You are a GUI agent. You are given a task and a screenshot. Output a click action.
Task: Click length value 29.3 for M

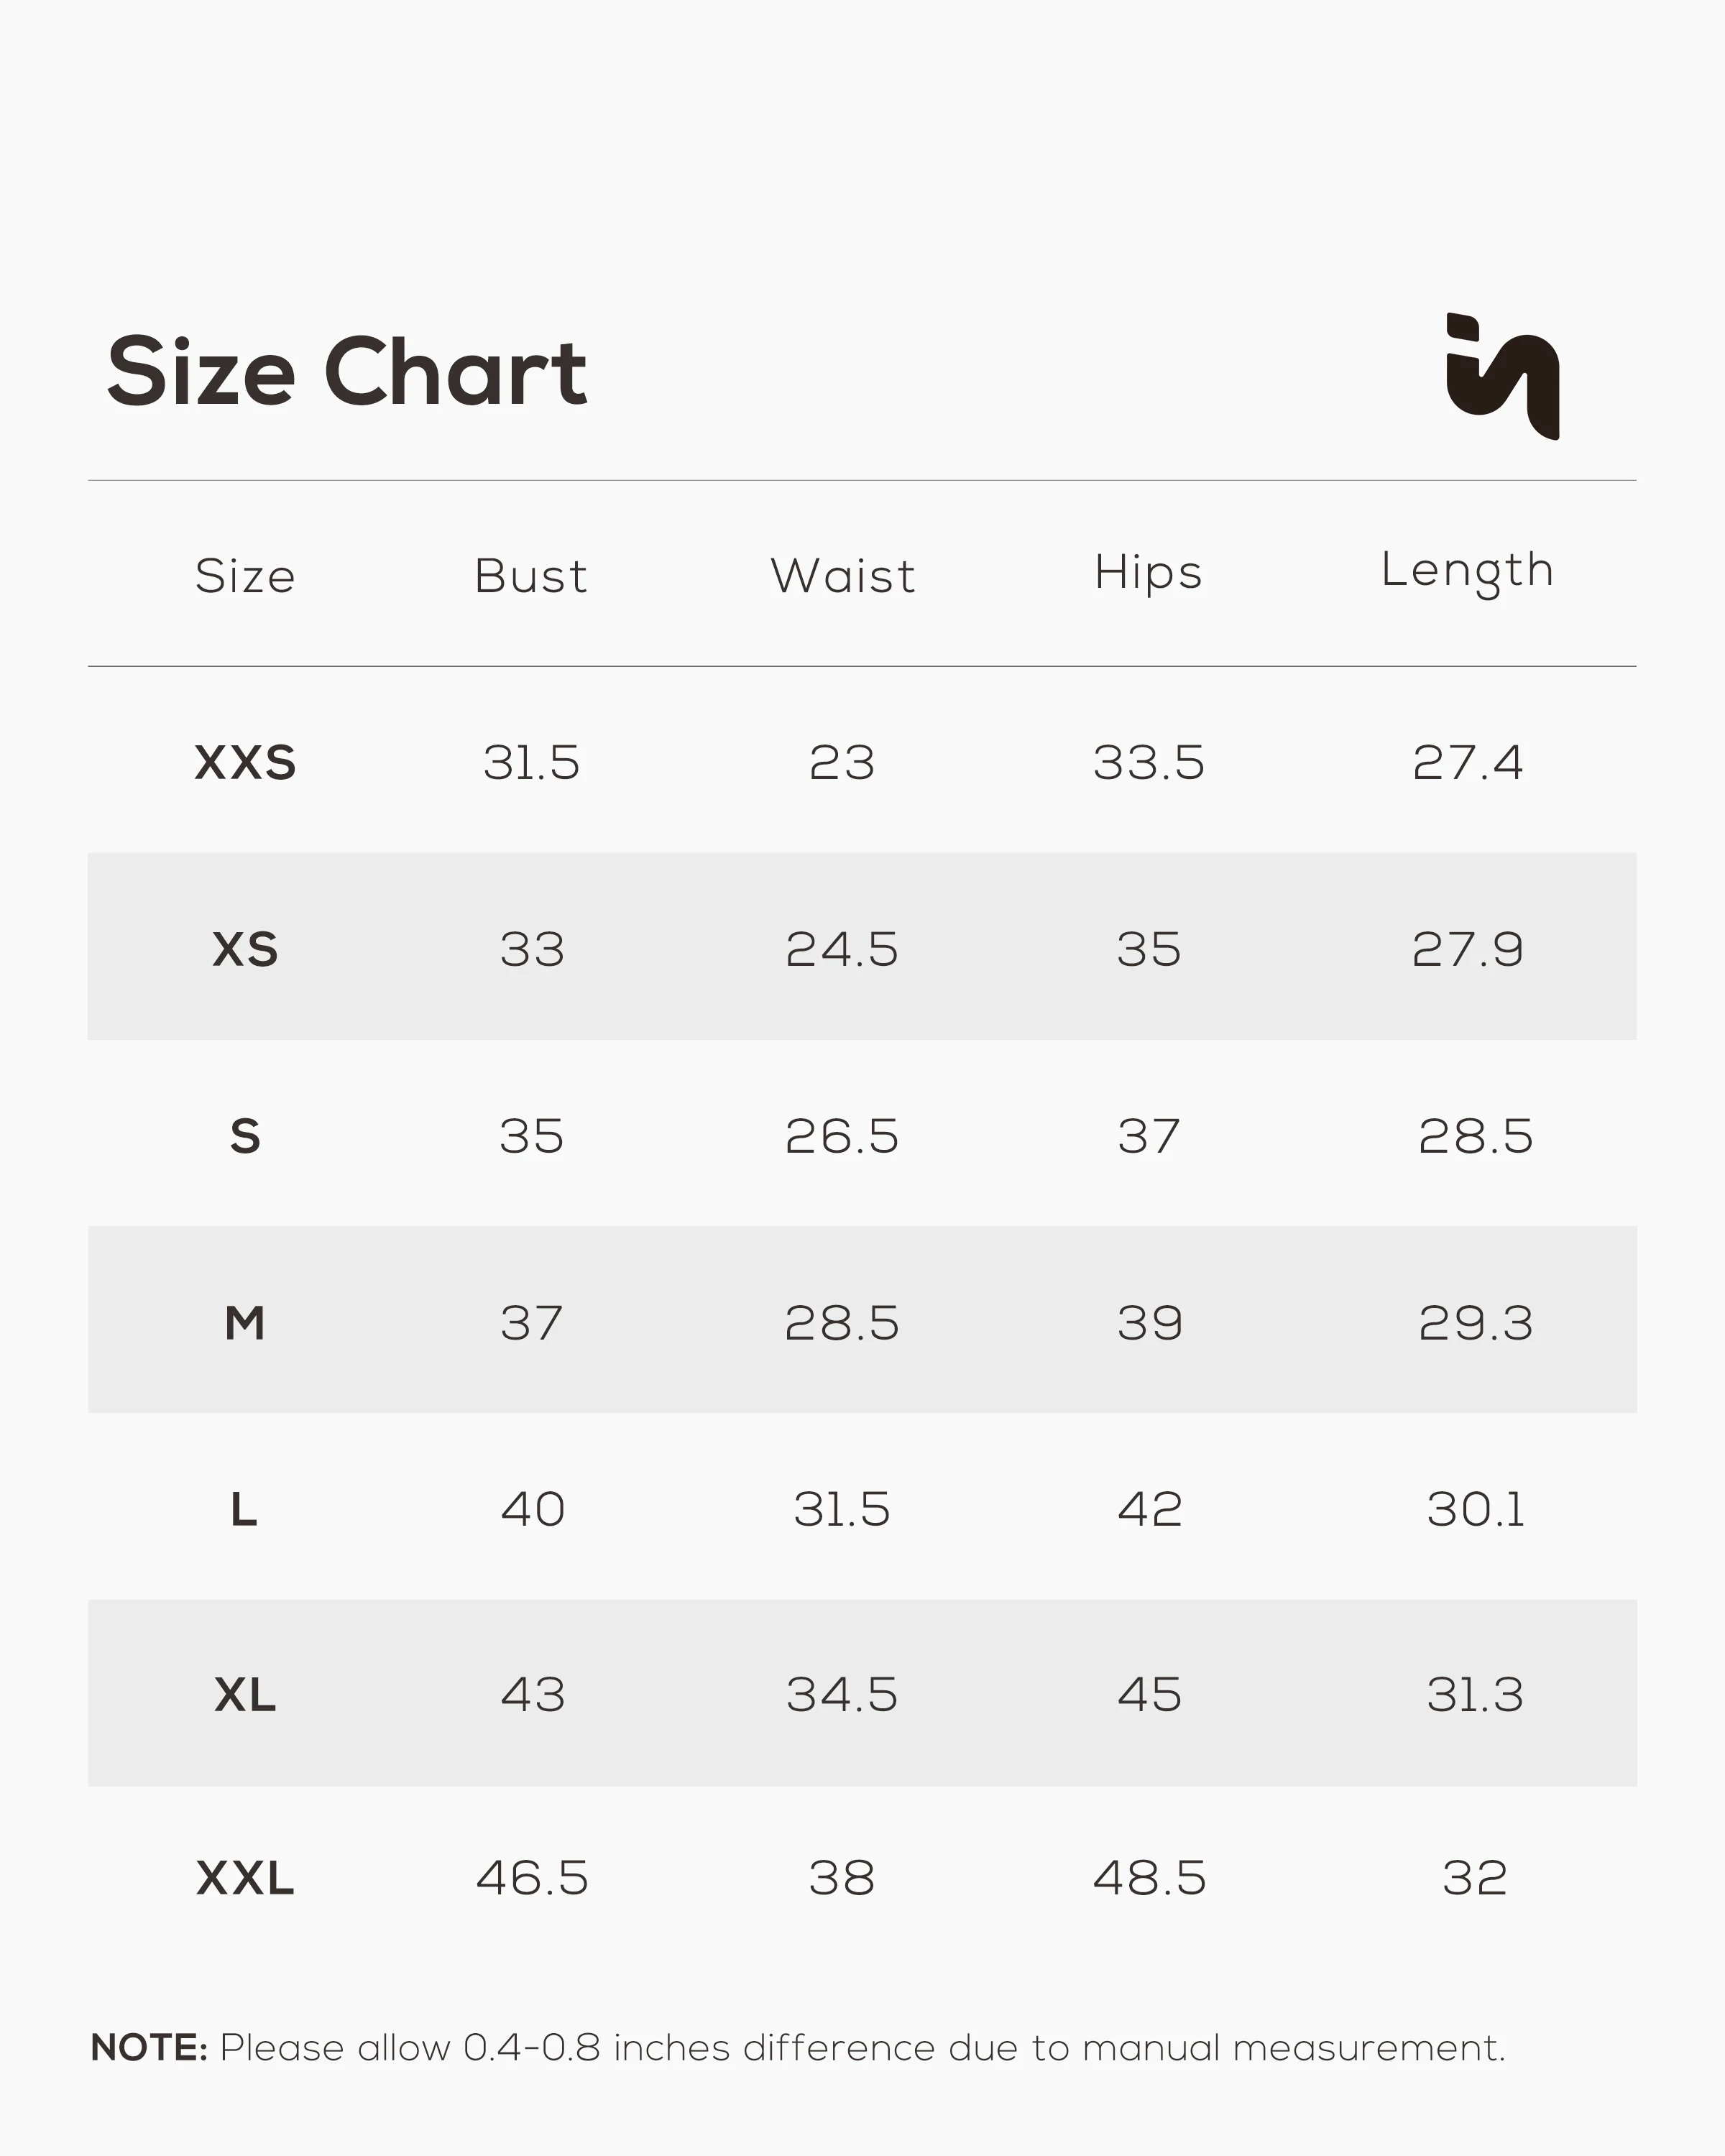pos(1476,1323)
